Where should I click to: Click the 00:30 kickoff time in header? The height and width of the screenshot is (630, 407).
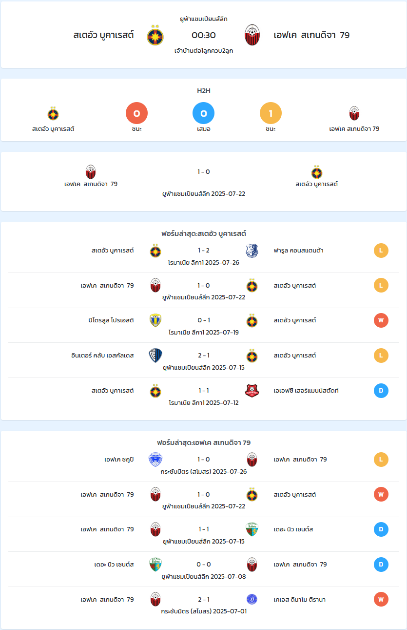(204, 35)
